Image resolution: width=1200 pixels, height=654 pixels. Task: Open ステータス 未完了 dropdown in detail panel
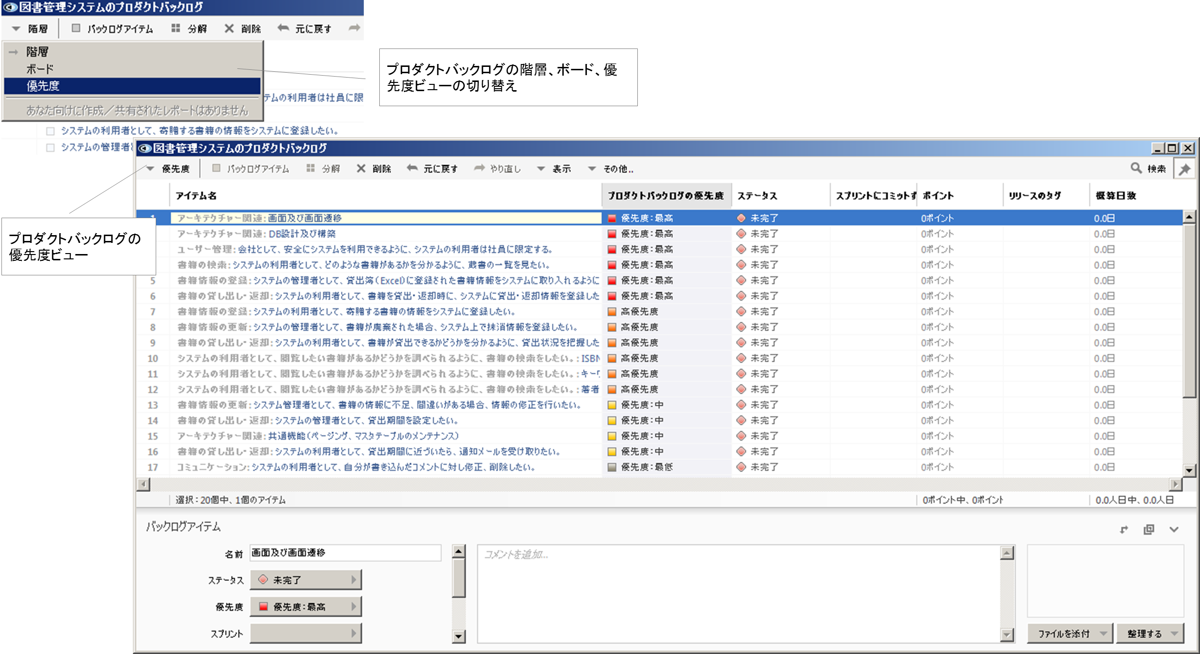click(306, 580)
